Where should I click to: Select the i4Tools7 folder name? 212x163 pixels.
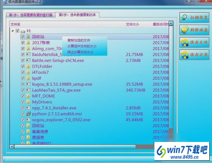pyautogui.click(x=41, y=73)
